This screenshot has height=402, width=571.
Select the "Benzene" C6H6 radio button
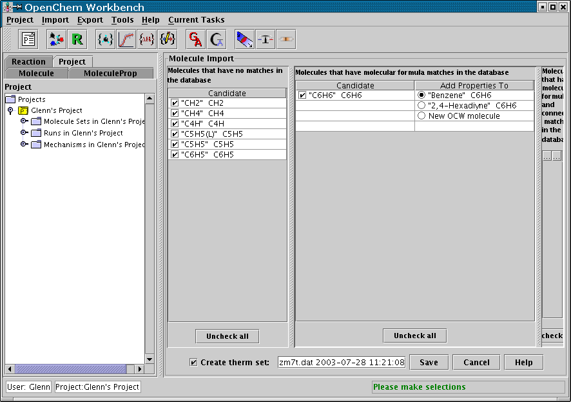[421, 95]
